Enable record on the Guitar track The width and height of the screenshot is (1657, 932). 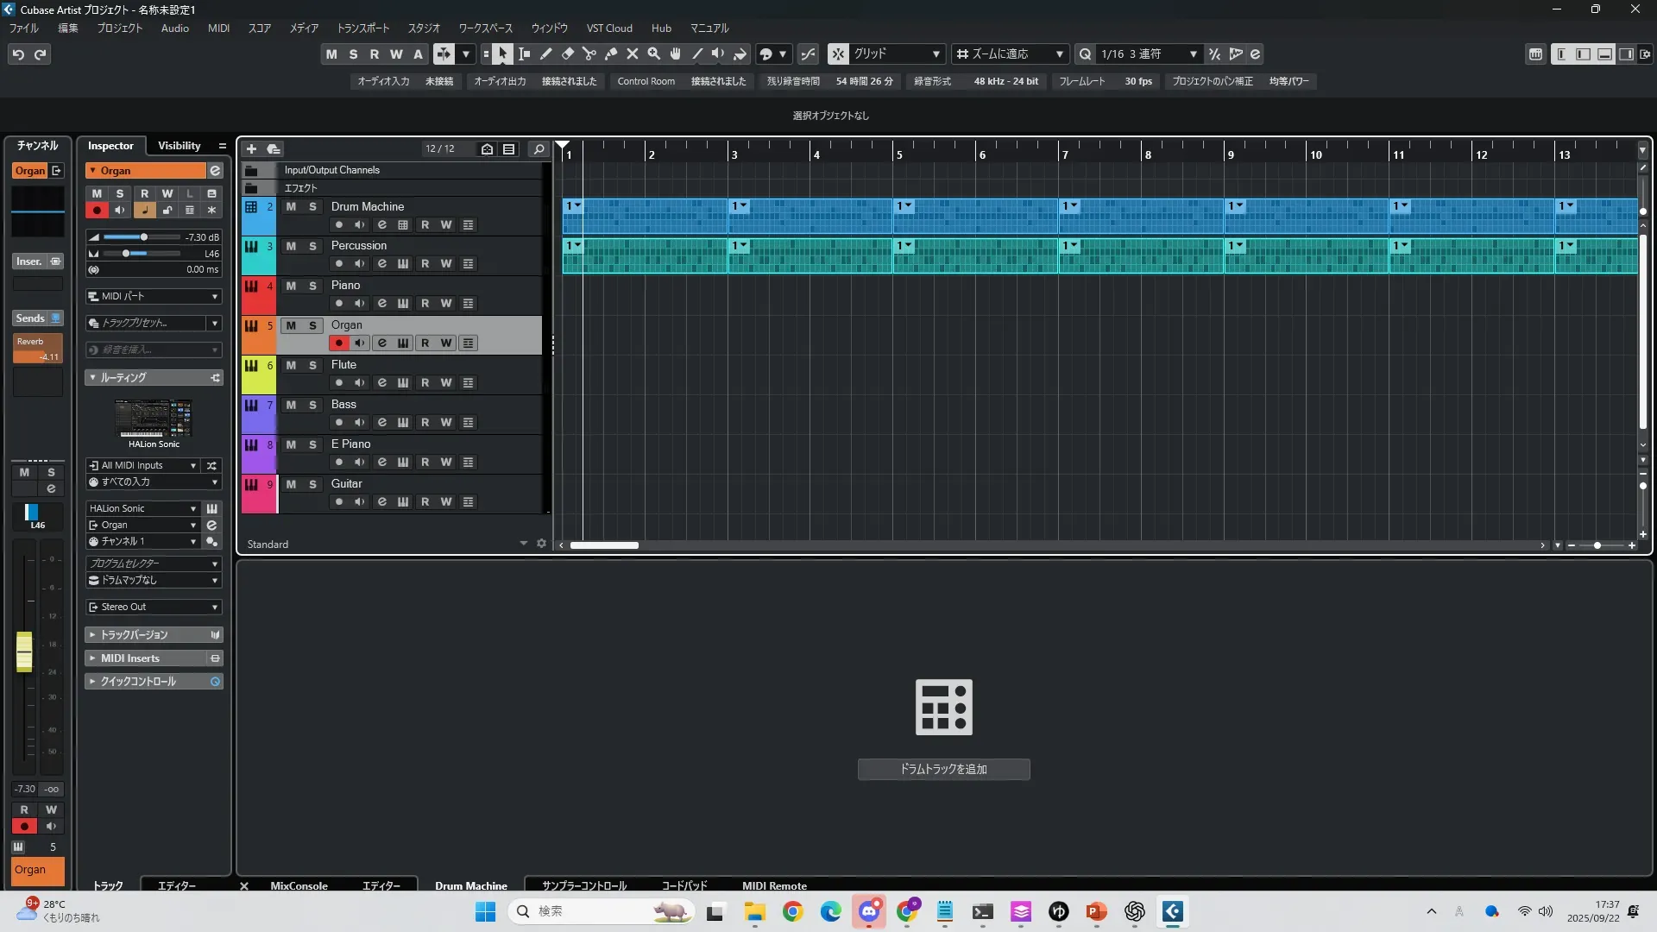pos(339,501)
